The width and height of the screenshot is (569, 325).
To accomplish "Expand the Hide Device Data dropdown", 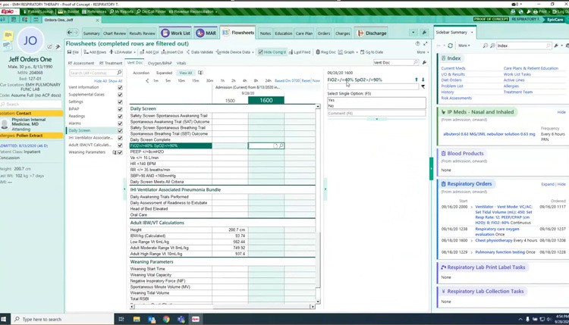I will [x=253, y=52].
